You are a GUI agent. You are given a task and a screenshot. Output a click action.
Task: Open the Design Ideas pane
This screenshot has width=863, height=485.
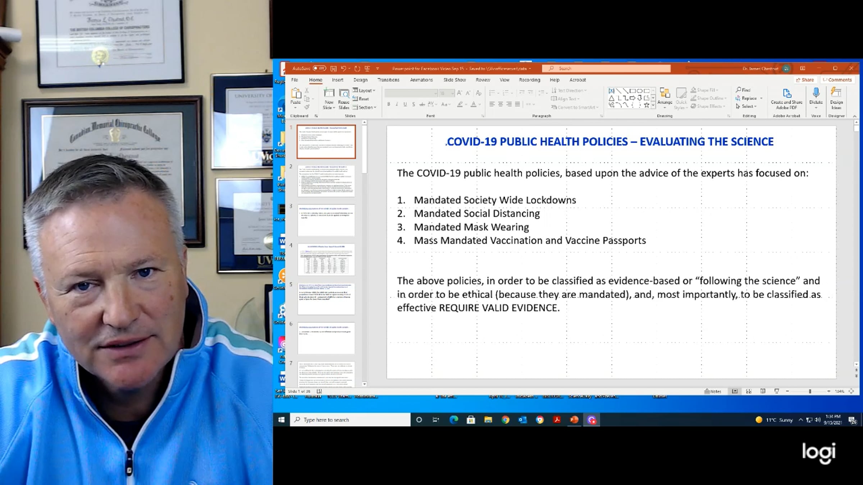point(836,99)
